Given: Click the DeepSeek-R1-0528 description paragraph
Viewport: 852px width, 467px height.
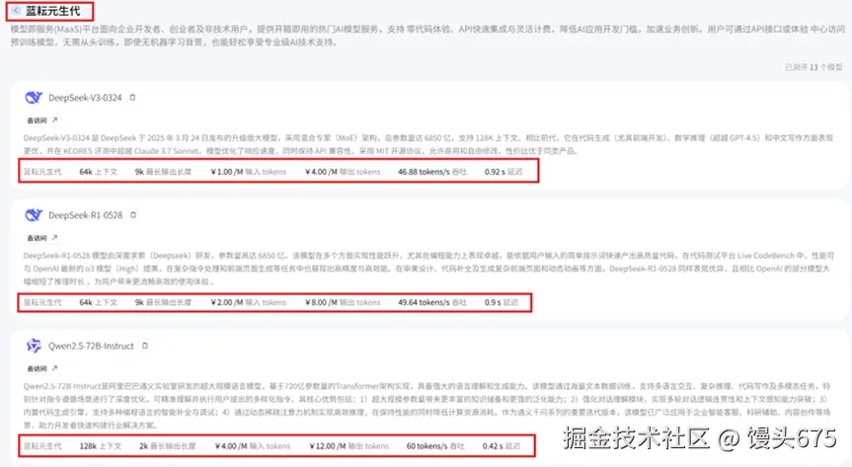Looking at the screenshot, I should point(428,269).
